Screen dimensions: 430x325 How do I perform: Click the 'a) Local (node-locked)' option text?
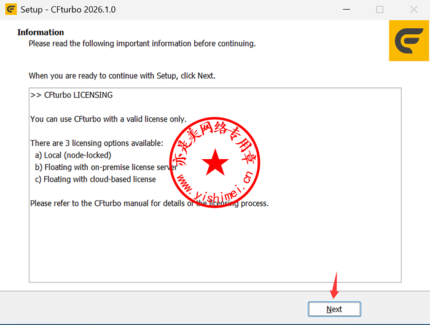(x=73, y=155)
